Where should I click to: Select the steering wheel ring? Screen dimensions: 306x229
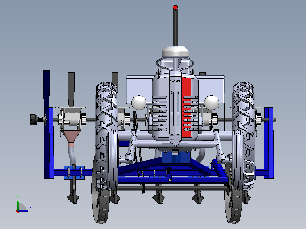pos(175,63)
